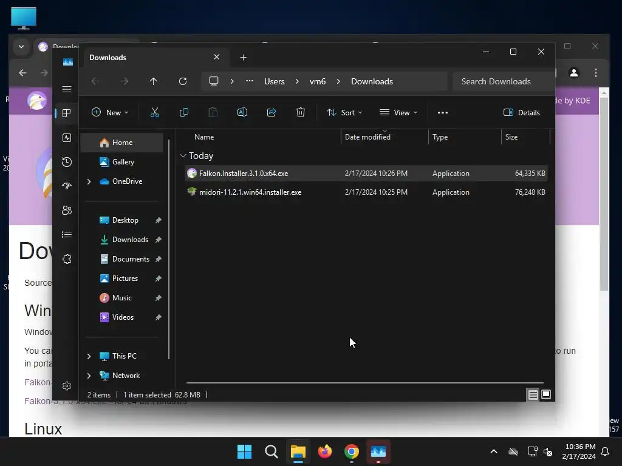Open the See more ellipsis menu
622x466 pixels.
click(x=443, y=112)
